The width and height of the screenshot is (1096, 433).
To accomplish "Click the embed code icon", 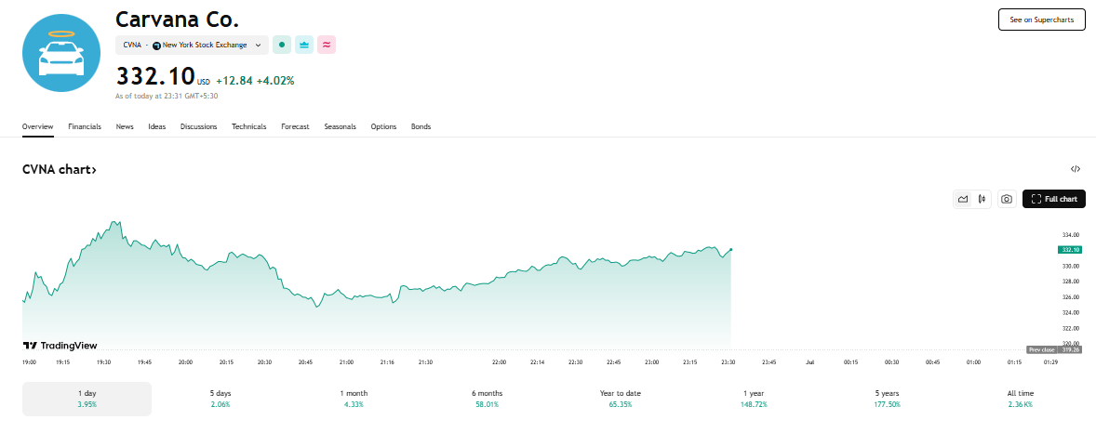I will pyautogui.click(x=1076, y=169).
